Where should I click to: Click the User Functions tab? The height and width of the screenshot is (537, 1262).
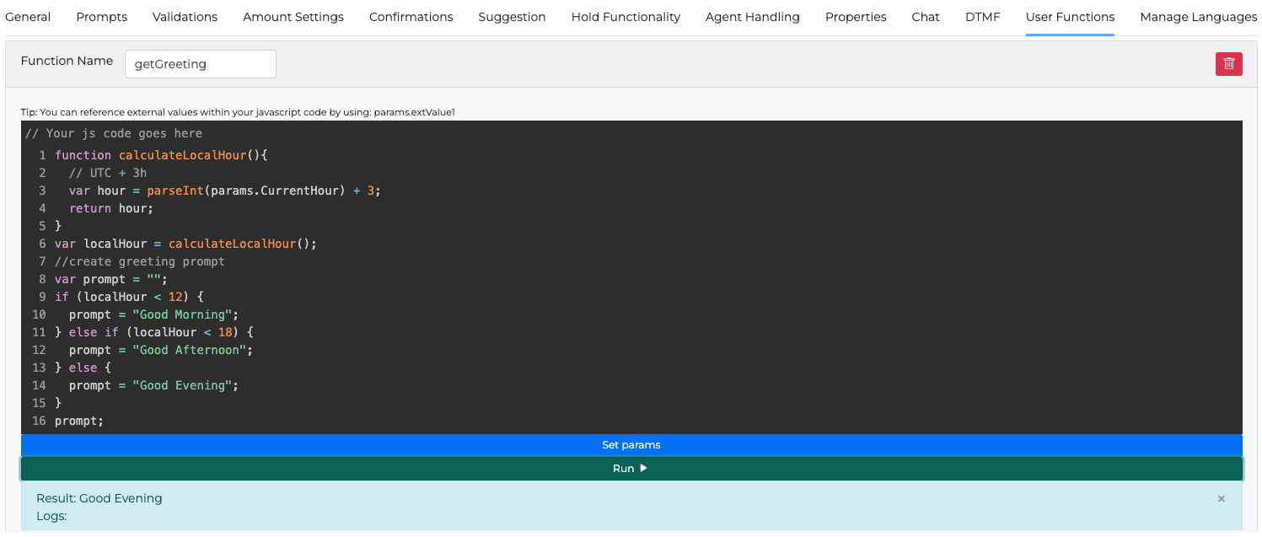pos(1070,17)
